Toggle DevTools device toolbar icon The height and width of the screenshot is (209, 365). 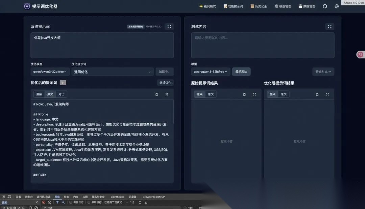(9, 197)
